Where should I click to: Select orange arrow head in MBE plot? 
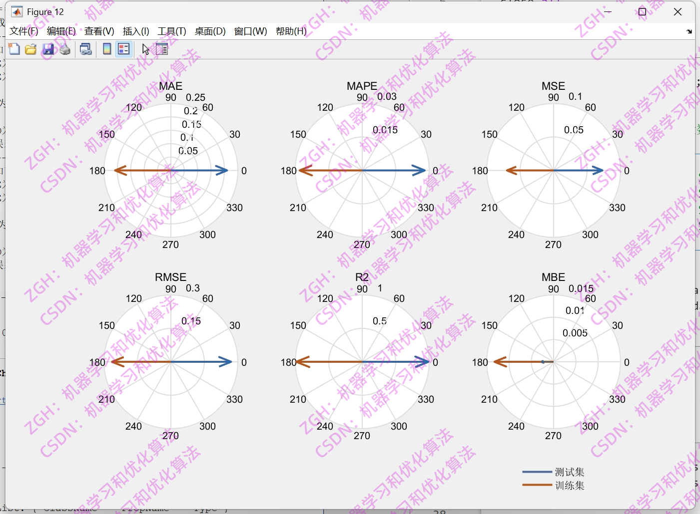[x=500, y=362]
